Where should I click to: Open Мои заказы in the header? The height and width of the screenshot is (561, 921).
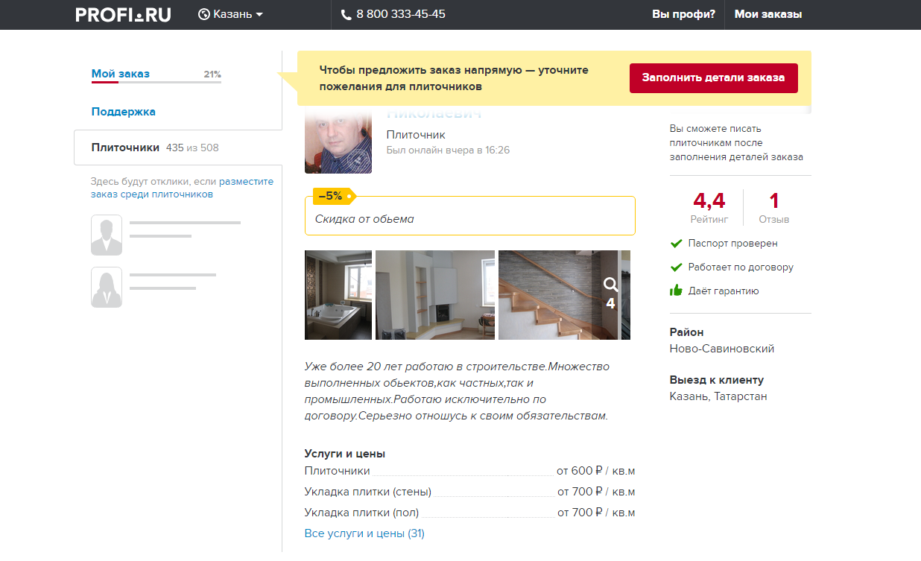(768, 14)
